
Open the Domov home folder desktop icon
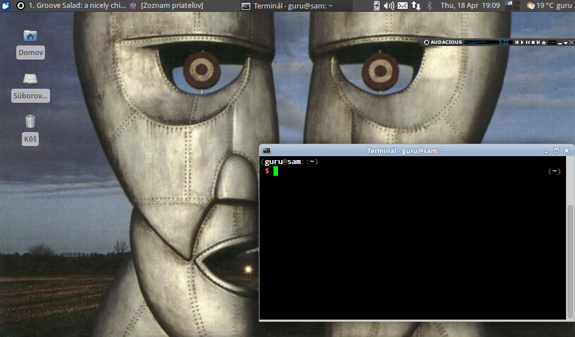[30, 44]
